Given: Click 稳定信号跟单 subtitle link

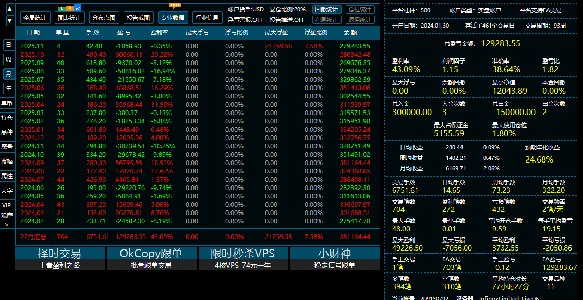Looking at the screenshot, I should point(335,265).
